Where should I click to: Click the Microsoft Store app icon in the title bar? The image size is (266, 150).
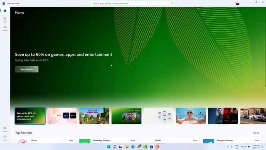coord(4,3)
